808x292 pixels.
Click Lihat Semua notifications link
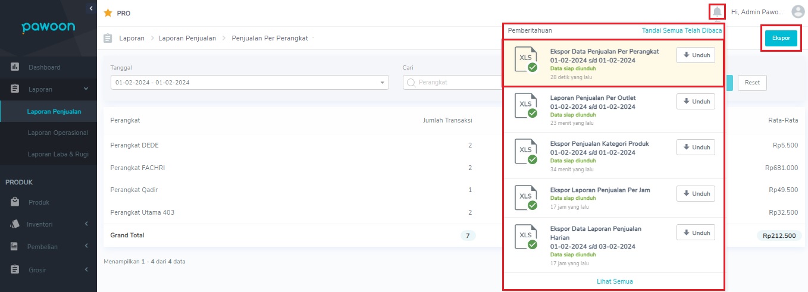tap(615, 281)
